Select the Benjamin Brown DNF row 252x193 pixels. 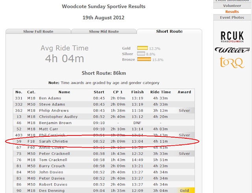[104, 123]
